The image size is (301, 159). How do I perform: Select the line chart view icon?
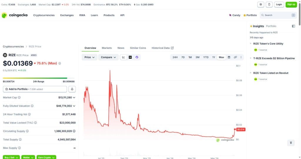123,57
